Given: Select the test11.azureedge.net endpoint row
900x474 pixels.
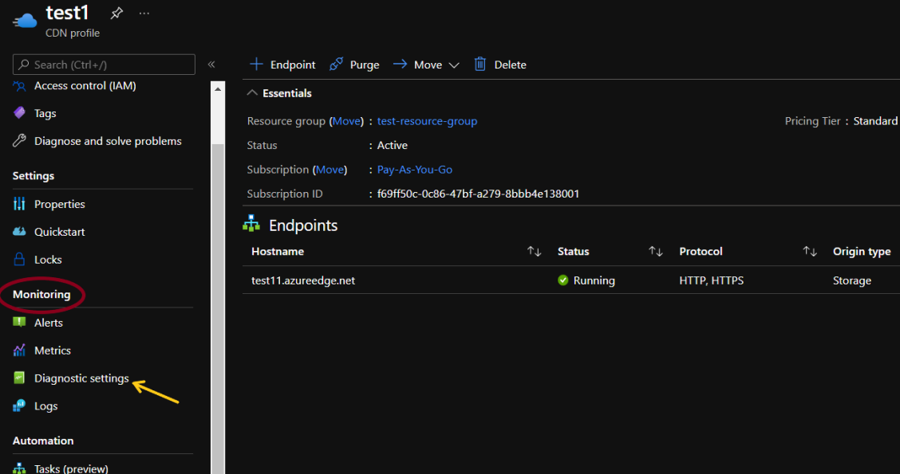Looking at the screenshot, I should click(x=303, y=280).
